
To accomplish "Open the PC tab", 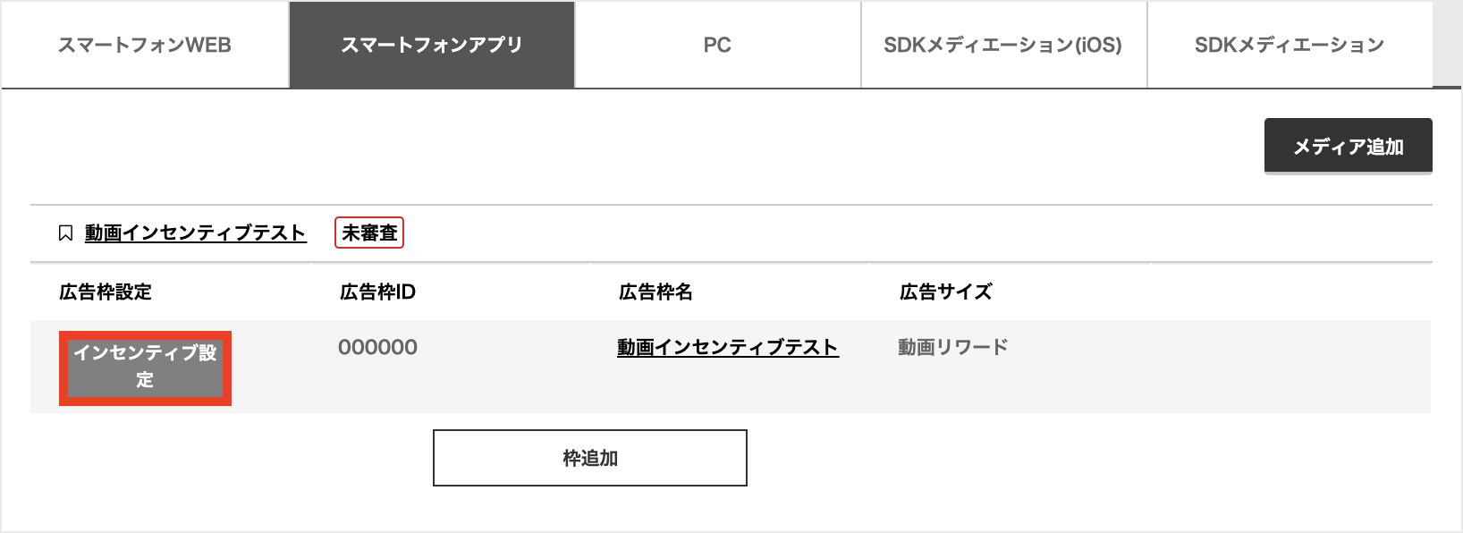I will pos(717,45).
